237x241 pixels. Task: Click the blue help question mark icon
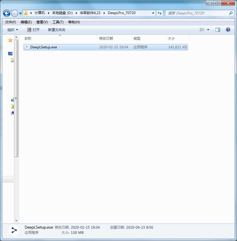click(x=228, y=30)
